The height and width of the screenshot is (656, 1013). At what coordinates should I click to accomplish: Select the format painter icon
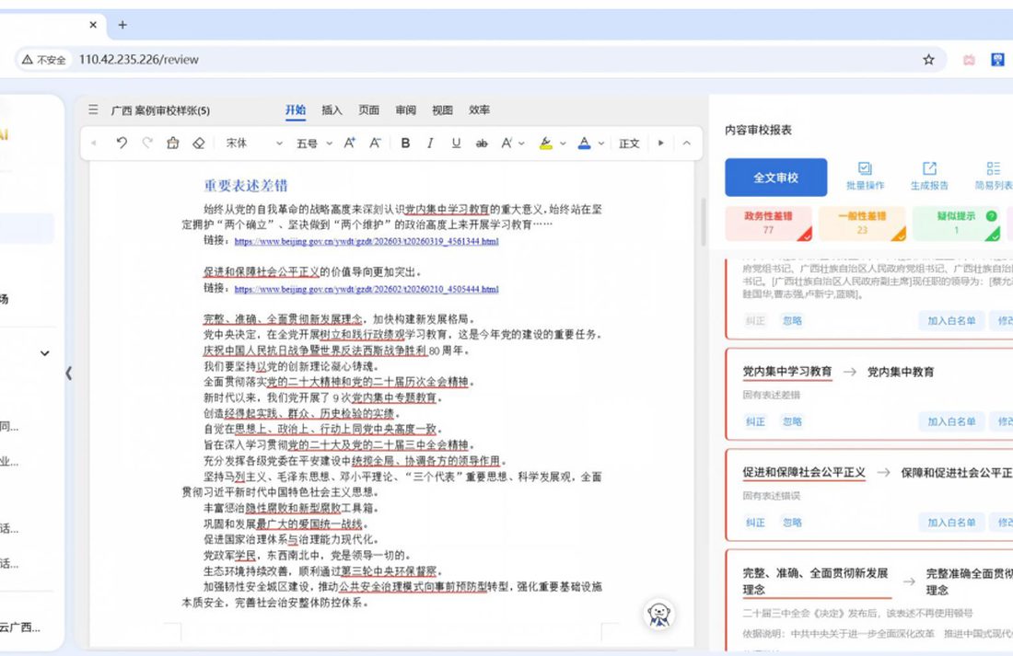pos(172,143)
